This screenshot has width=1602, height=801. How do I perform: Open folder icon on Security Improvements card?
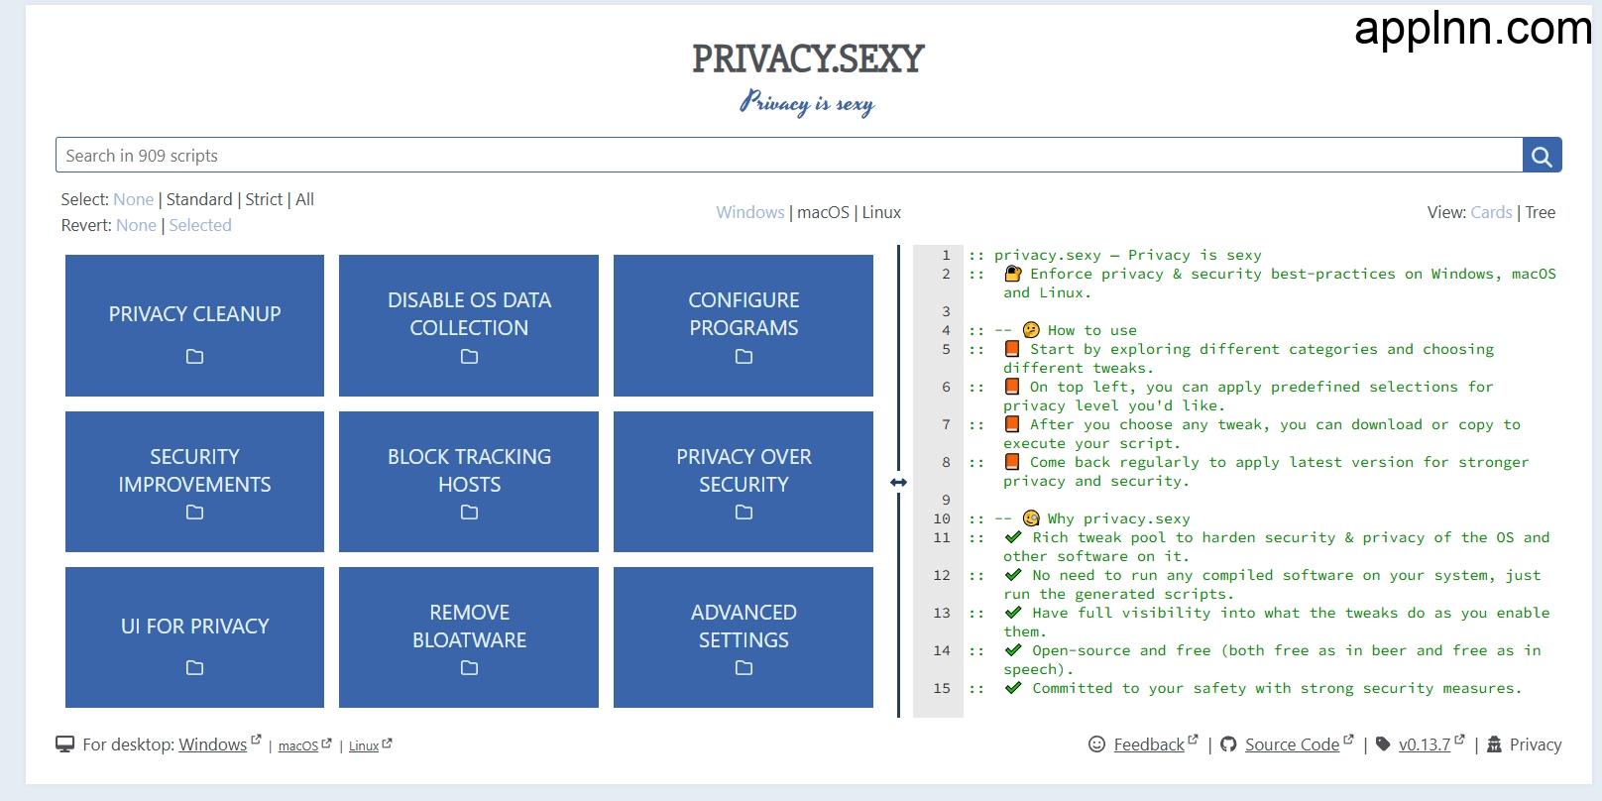pyautogui.click(x=194, y=513)
